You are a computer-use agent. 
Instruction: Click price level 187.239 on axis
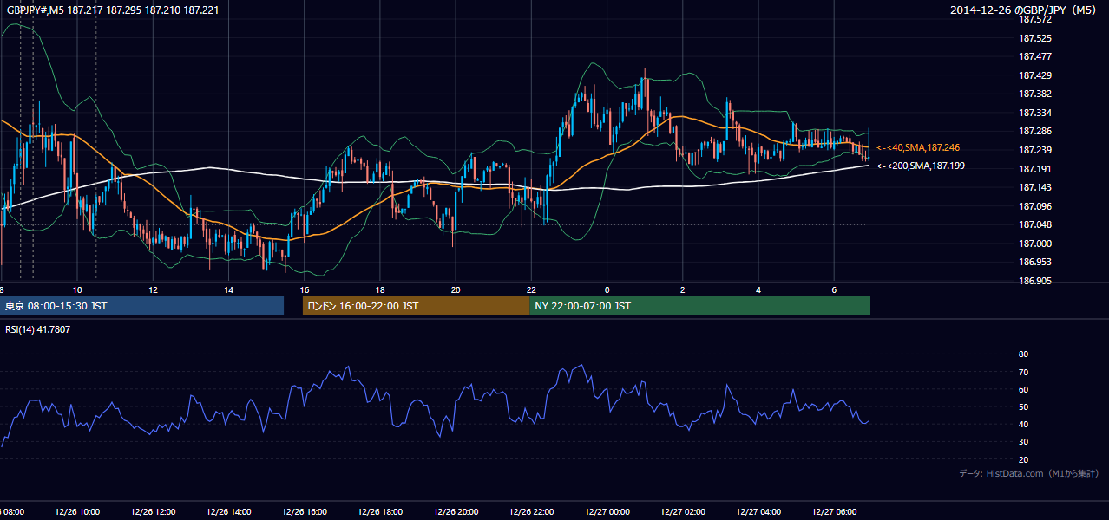pos(1035,151)
